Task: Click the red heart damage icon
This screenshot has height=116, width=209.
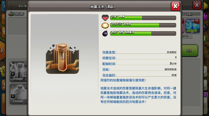Action: pyautogui.click(x=105, y=18)
